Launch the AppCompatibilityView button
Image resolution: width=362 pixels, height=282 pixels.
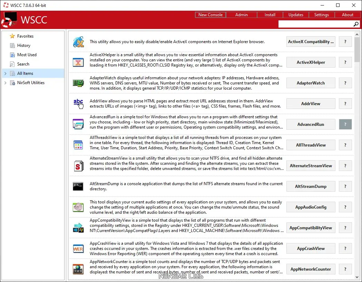click(311, 228)
